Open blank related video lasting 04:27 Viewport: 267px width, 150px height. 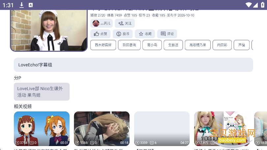click(x=162, y=129)
